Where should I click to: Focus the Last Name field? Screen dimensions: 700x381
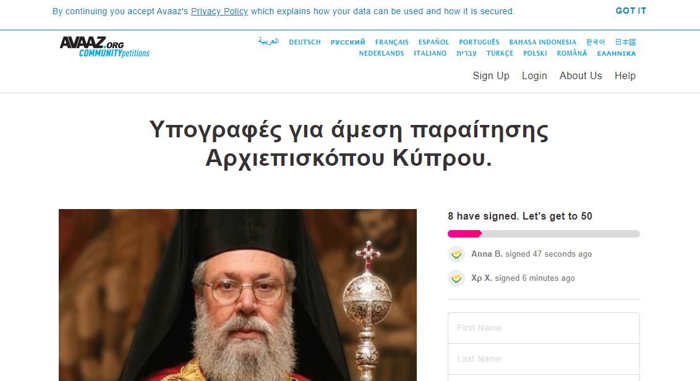tap(544, 359)
